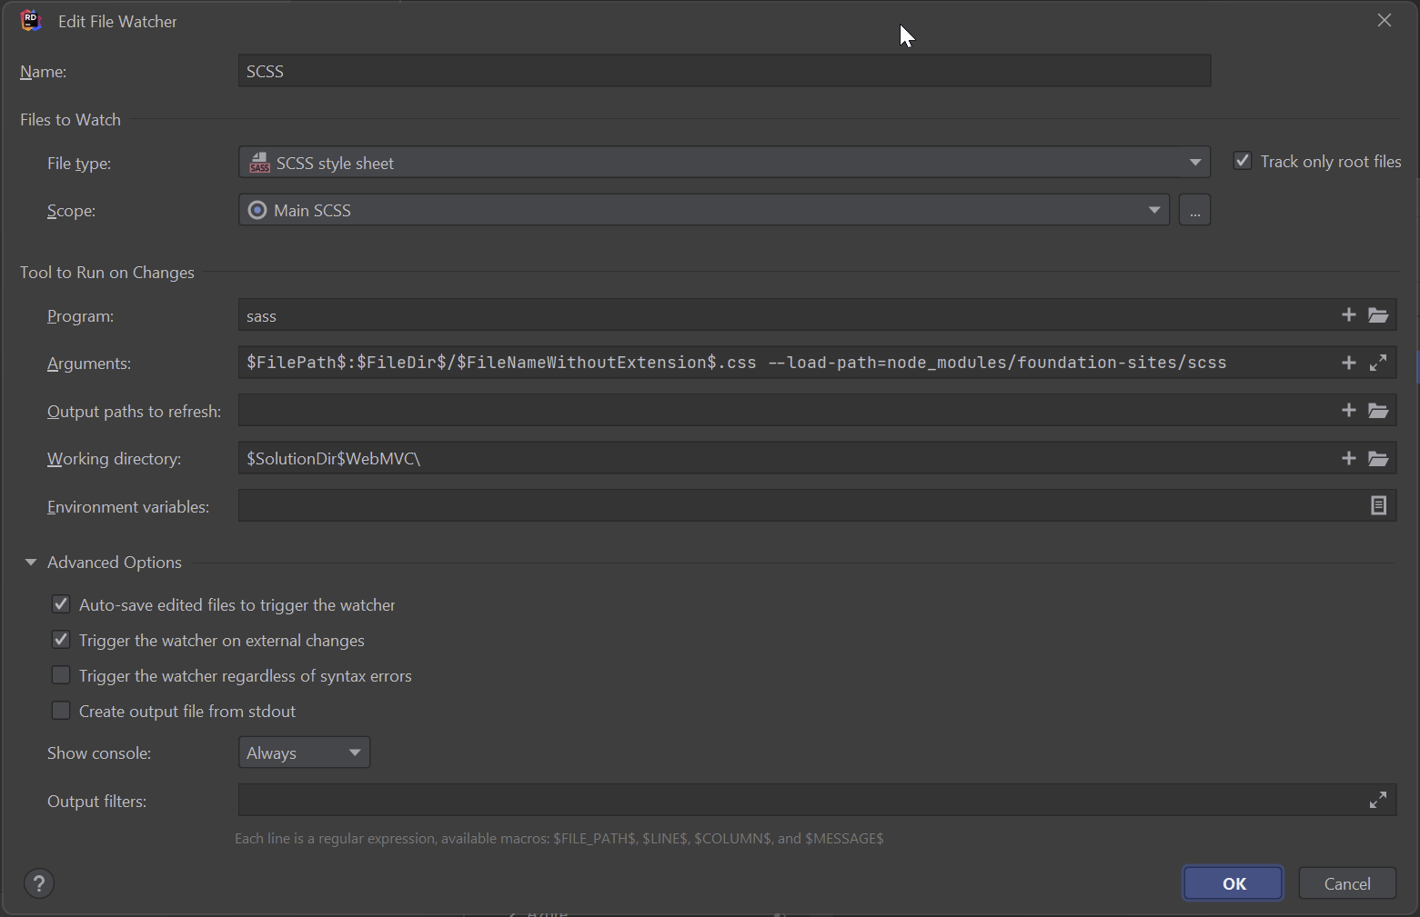Browse for Program executable folder icon

(x=1378, y=315)
